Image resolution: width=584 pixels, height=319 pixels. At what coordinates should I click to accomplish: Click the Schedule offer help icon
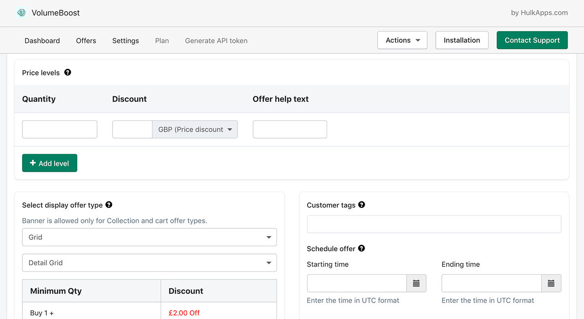point(361,248)
